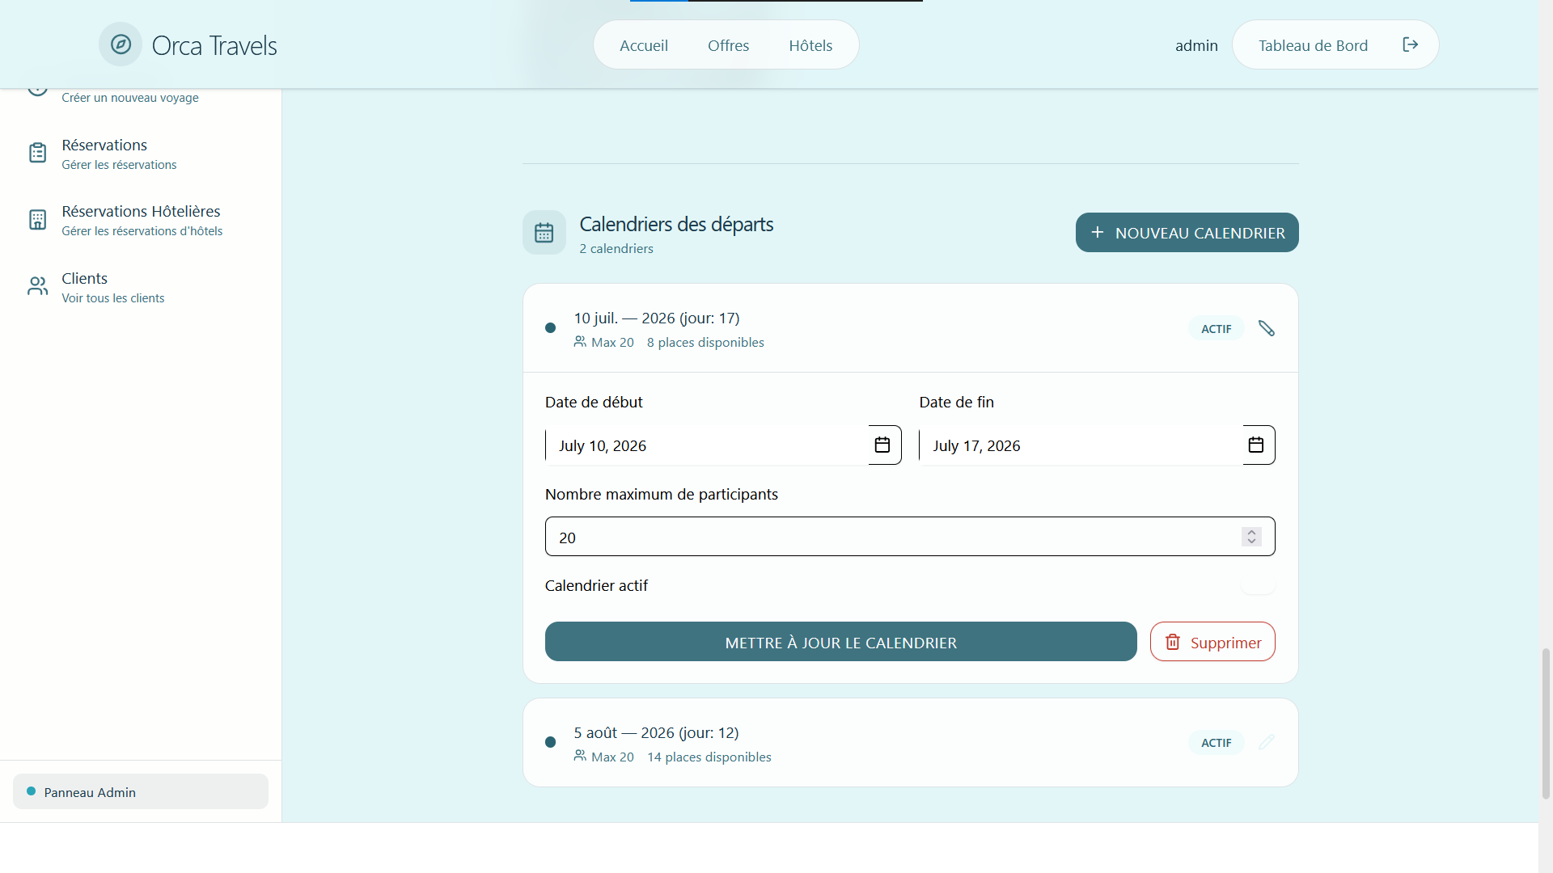Click the admin username text

tap(1196, 45)
